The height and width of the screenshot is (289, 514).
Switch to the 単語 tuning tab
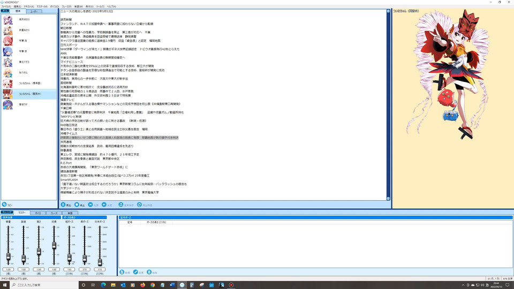70,213
